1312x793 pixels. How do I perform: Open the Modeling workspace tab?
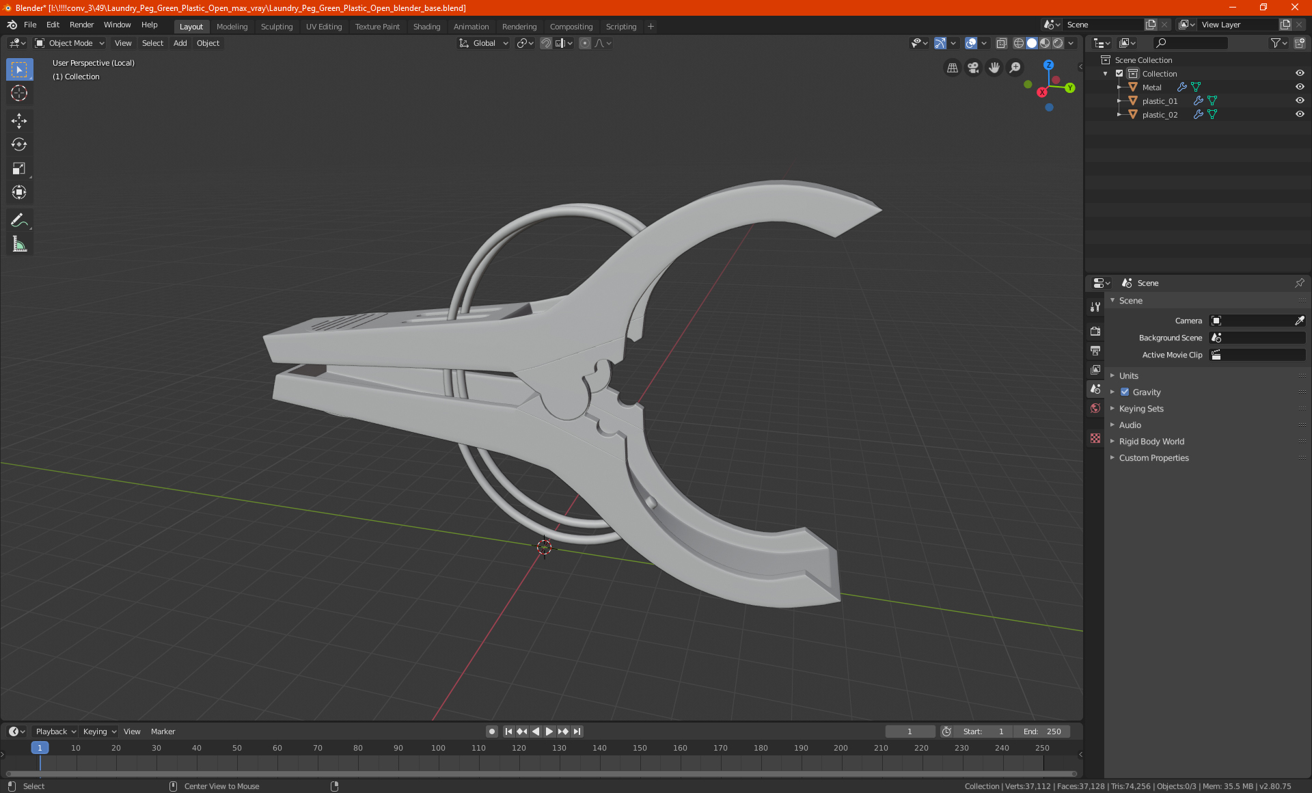232,25
